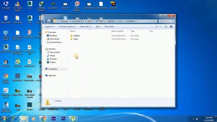The width and height of the screenshot is (217, 122).
Task: Select Network in the navigation pane
Action: 52,76
